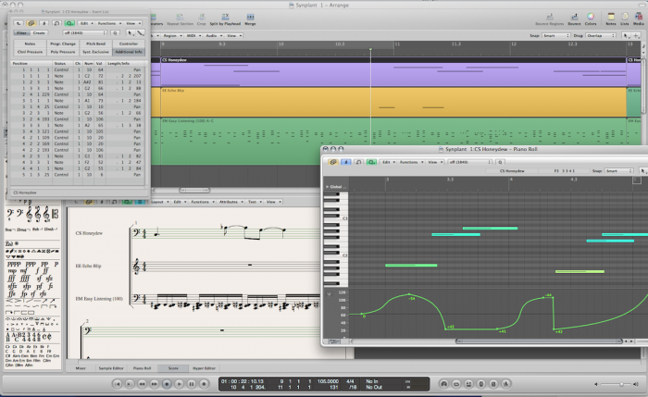
Task: Toggle the Notes event filter button
Action: point(30,43)
